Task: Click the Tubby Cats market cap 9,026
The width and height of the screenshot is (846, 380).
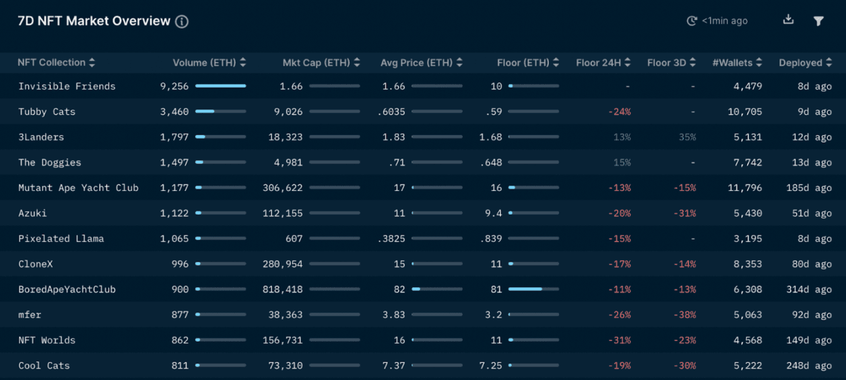Action: coord(289,112)
